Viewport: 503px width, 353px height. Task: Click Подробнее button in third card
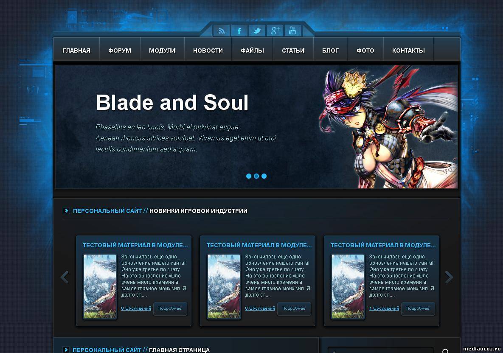tap(418, 308)
